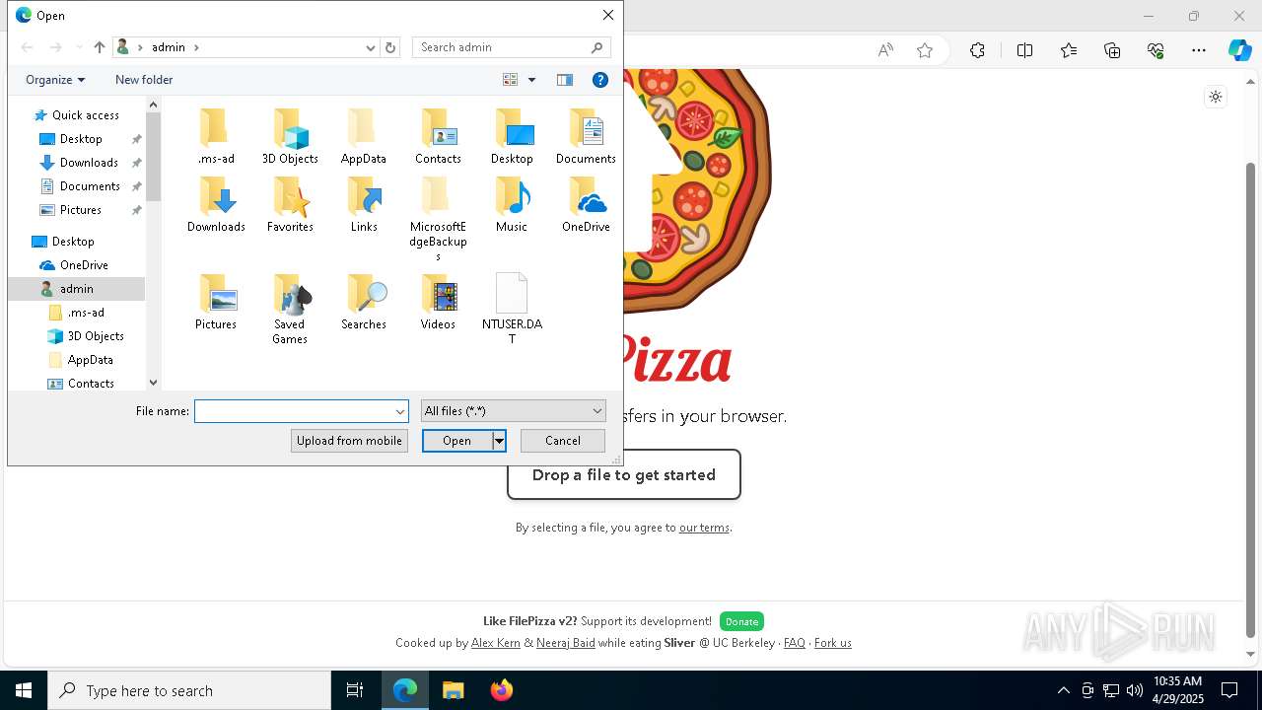1262x710 pixels.
Task: Select the Videos folder icon
Action: [x=438, y=302]
